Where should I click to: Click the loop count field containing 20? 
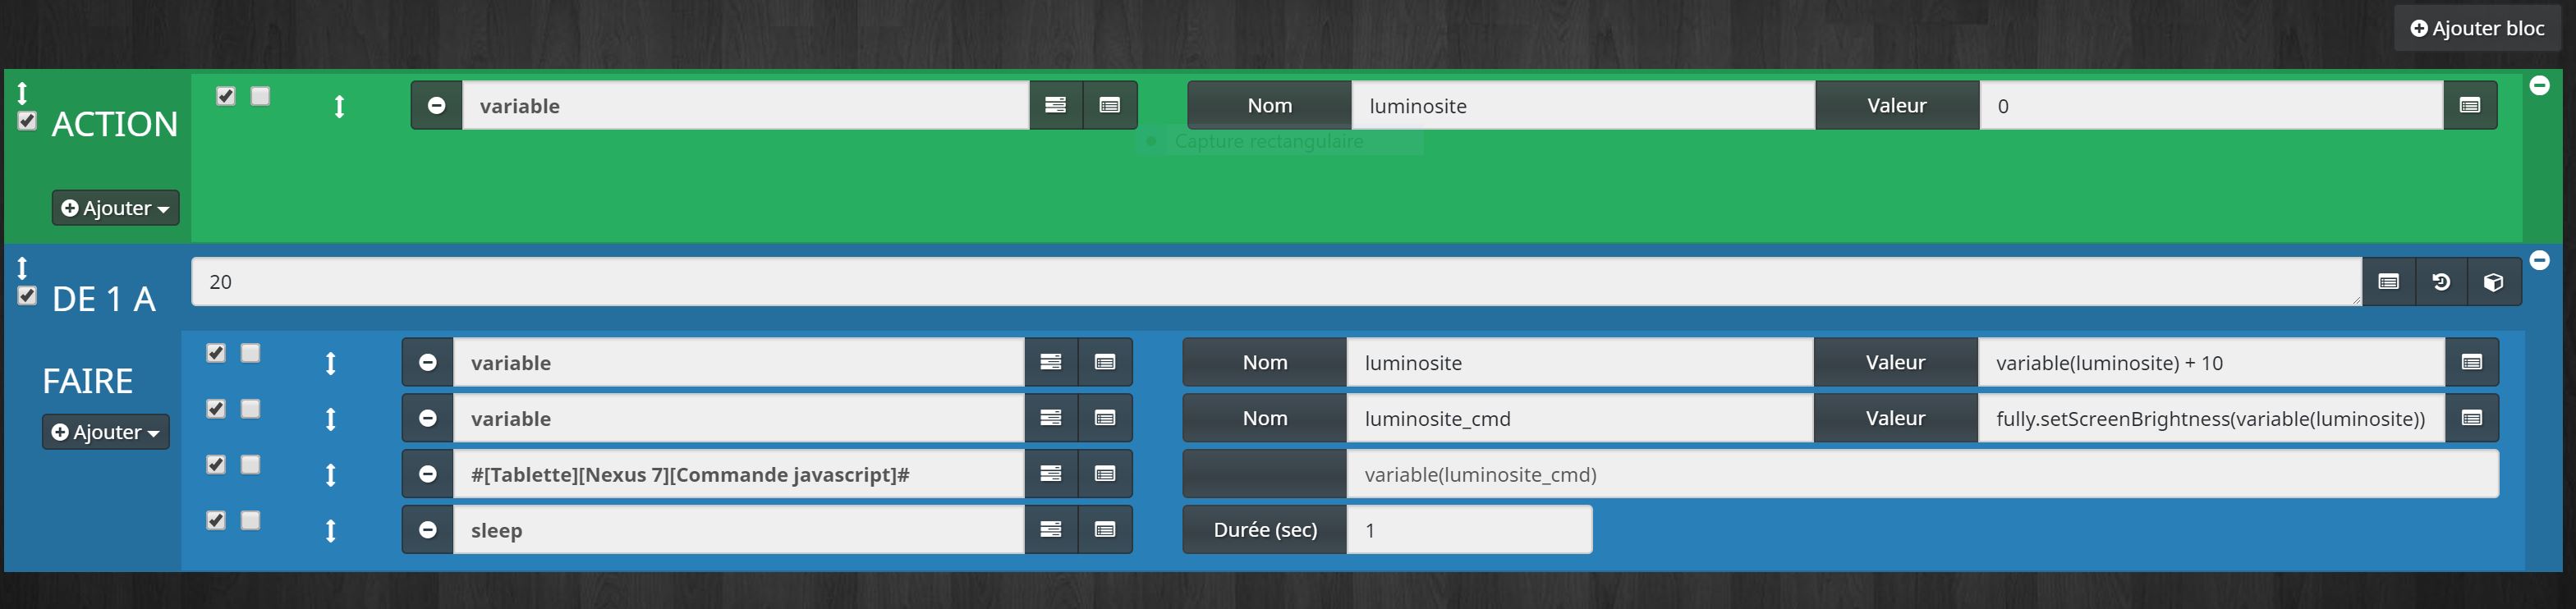(1276, 281)
